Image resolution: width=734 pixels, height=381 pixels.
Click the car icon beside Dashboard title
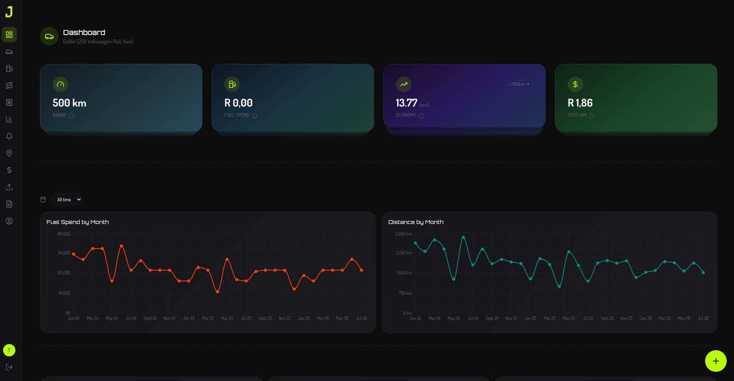tap(49, 37)
